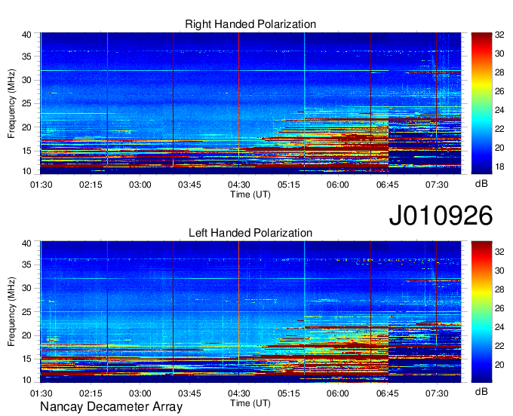Screen dimensions: 513x416
Task: Click the 05:15 time tick on bottom plot
Action: [x=288, y=393]
